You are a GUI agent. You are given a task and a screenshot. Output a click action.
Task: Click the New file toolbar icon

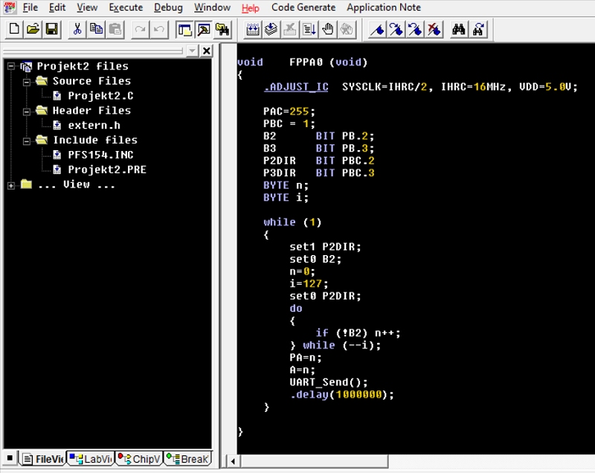(x=14, y=30)
